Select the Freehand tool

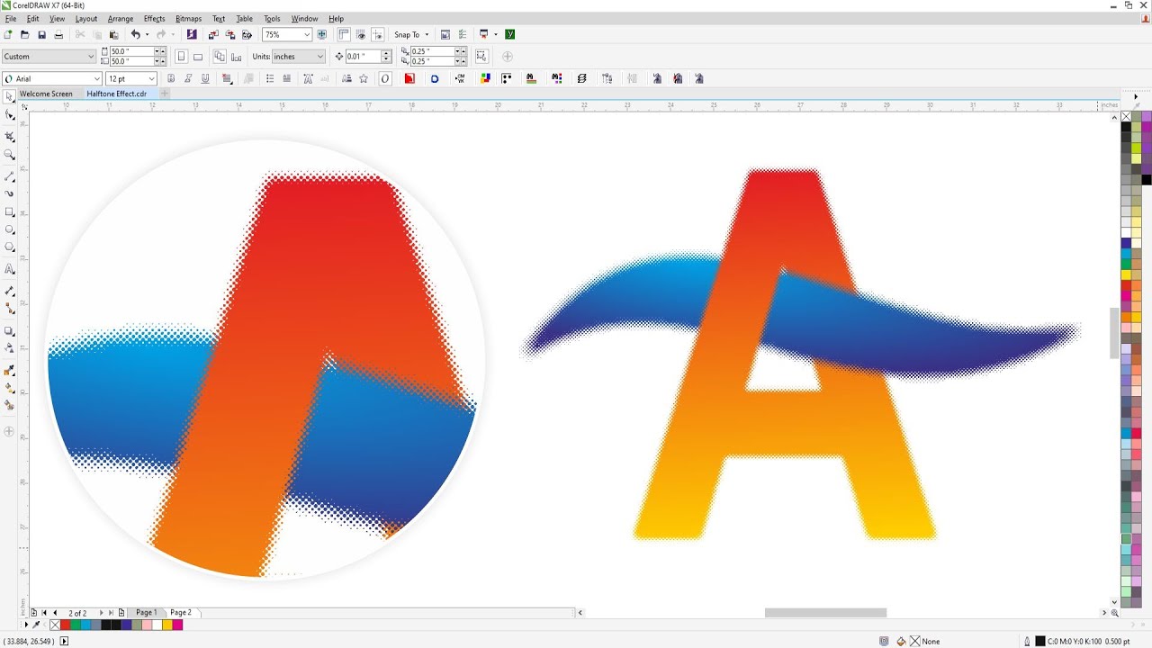click(10, 176)
